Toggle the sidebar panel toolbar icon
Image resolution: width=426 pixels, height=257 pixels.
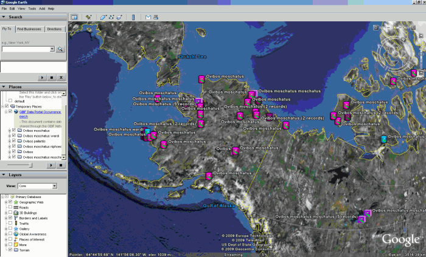74,18
